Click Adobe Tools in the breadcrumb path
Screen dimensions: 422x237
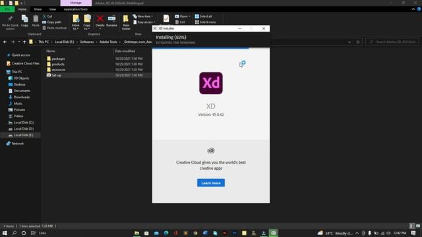click(x=108, y=42)
